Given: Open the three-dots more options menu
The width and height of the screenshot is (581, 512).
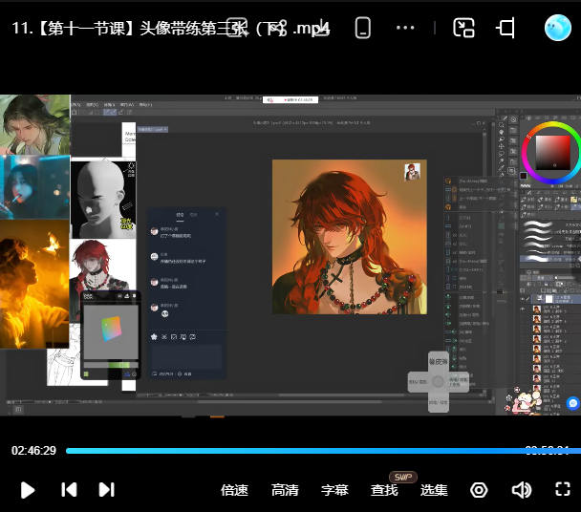Looking at the screenshot, I should 405,28.
